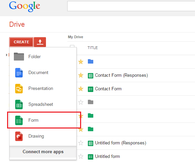The width and height of the screenshot is (195, 163).
Task: Click the upload arrow button
Action: [x=40, y=42]
